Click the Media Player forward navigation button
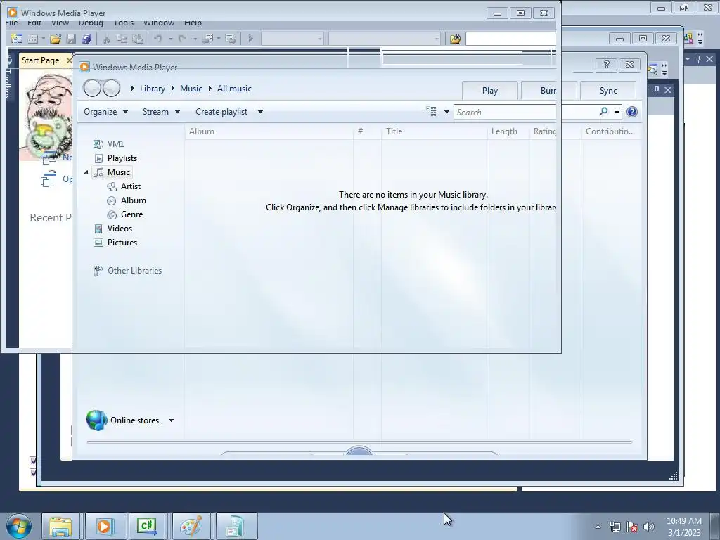720x540 pixels. point(111,88)
